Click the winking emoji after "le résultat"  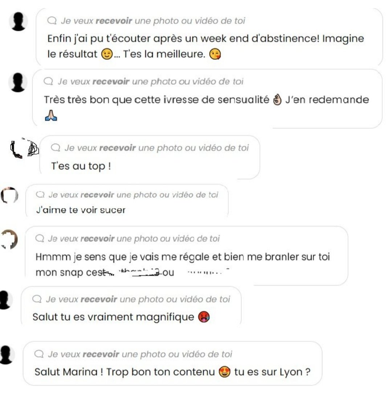(107, 54)
